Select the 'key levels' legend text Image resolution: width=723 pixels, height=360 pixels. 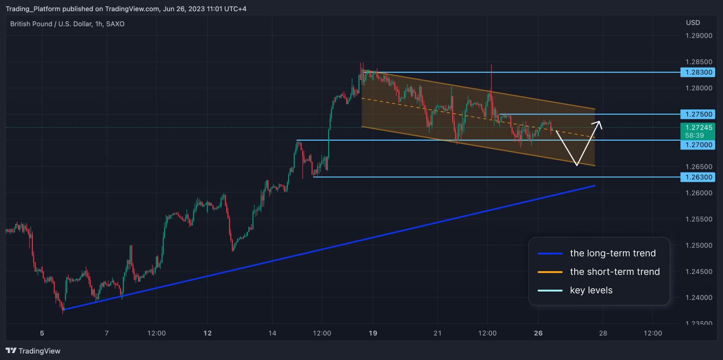coord(591,290)
